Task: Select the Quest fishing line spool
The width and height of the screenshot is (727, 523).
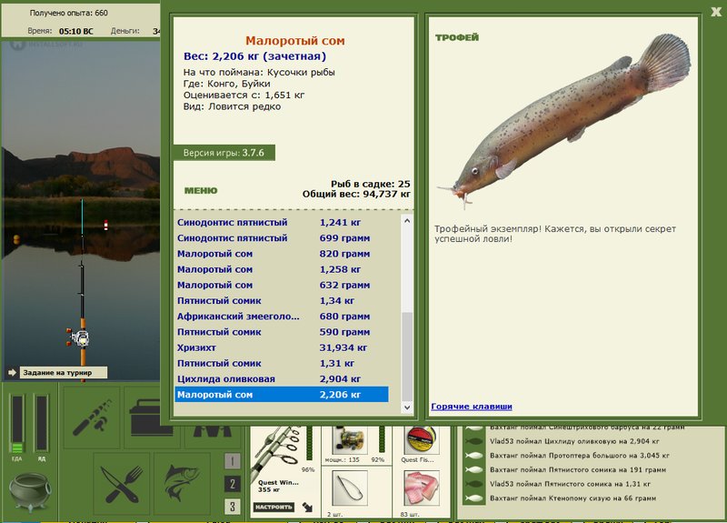Action: click(421, 439)
